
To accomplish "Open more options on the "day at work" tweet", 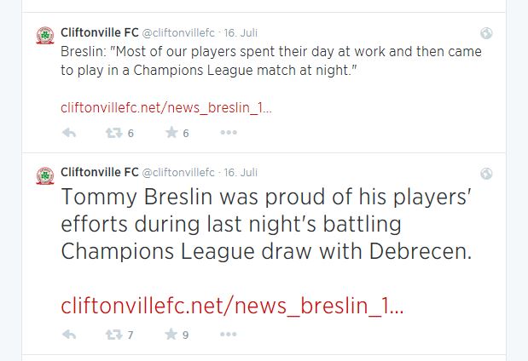I will click(x=229, y=133).
